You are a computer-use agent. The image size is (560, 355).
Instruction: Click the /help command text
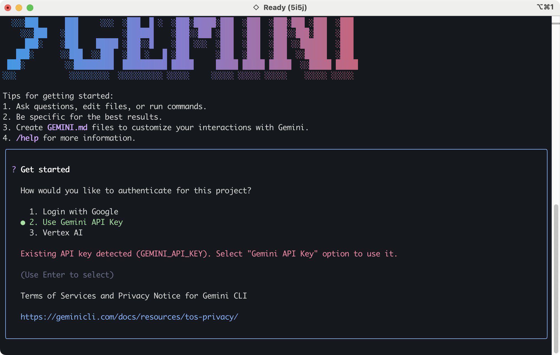(x=27, y=138)
